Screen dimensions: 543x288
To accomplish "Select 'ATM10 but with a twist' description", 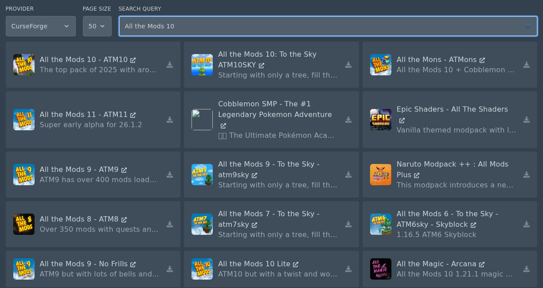I will tap(278, 274).
